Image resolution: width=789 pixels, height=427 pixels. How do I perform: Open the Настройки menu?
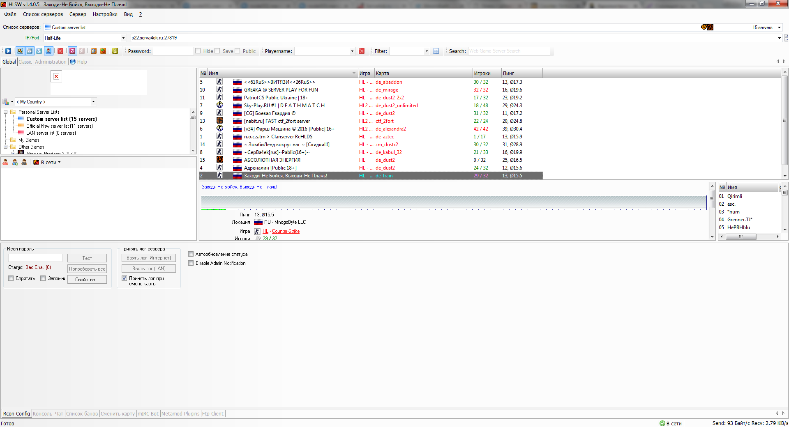click(105, 14)
